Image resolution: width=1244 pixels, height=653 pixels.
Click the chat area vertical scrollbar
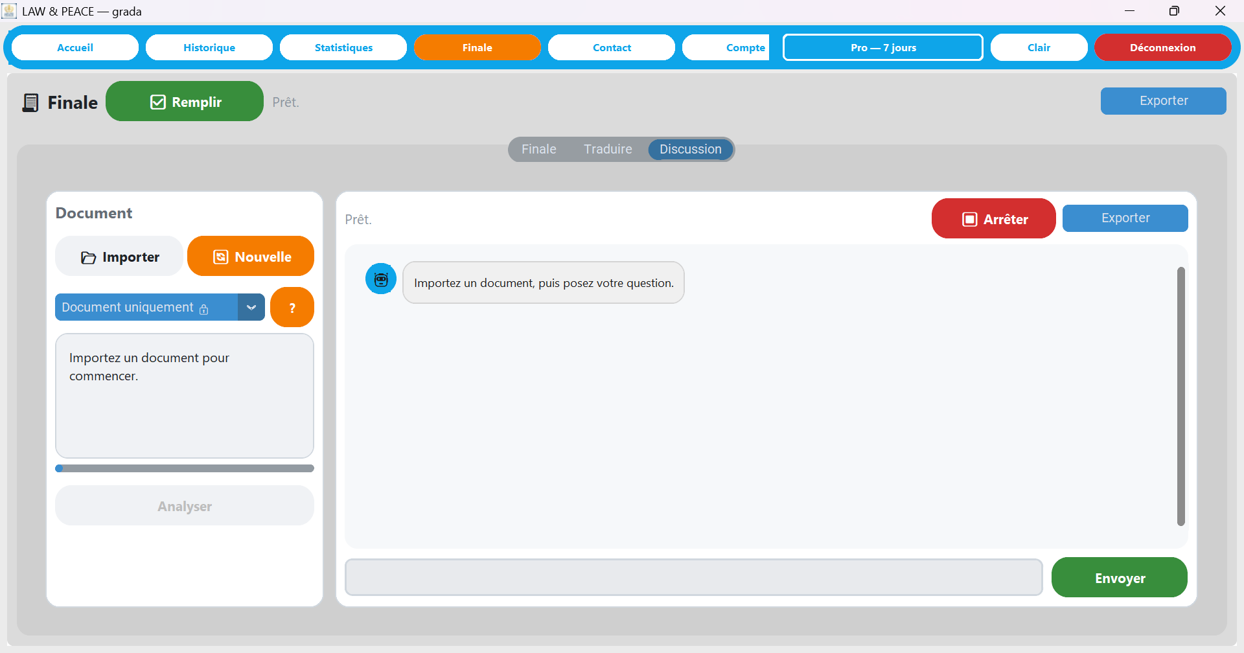[x=1181, y=396]
